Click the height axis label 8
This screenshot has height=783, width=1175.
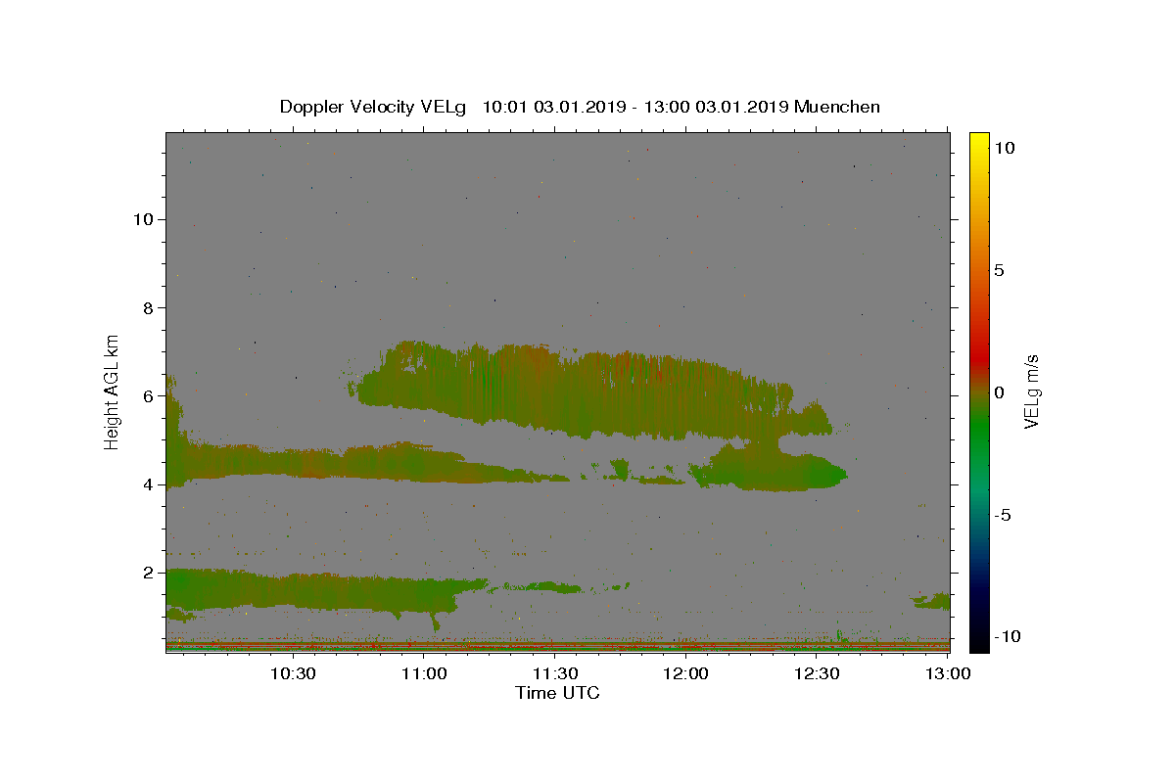(x=149, y=307)
